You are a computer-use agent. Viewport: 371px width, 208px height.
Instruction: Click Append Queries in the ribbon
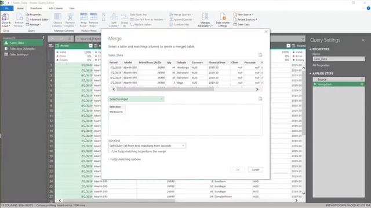pyautogui.click(x=181, y=19)
